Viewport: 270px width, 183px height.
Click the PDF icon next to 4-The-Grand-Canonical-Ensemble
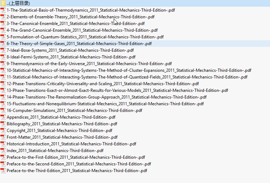3,30
